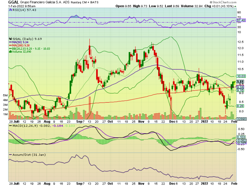249x187 pixels.
Task: Click the 10 level on the RSI axis
Action: click(x=239, y=32)
